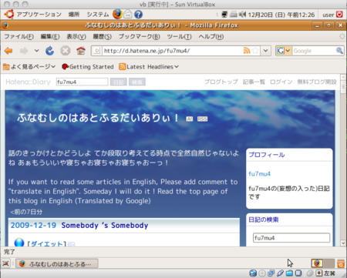Click the 日記 button in the Hatena header
Screen dimensions: 347x278
(x=119, y=82)
